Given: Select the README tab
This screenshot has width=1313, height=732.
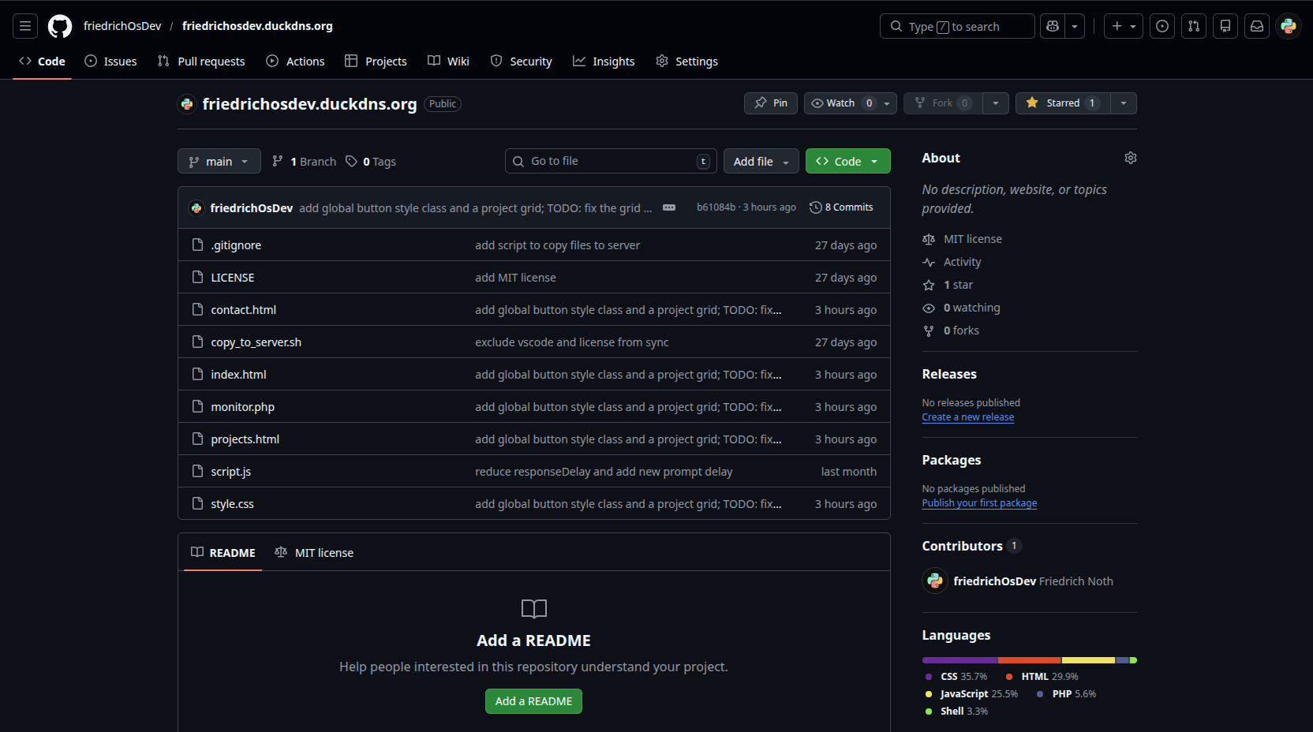Looking at the screenshot, I should coord(223,553).
